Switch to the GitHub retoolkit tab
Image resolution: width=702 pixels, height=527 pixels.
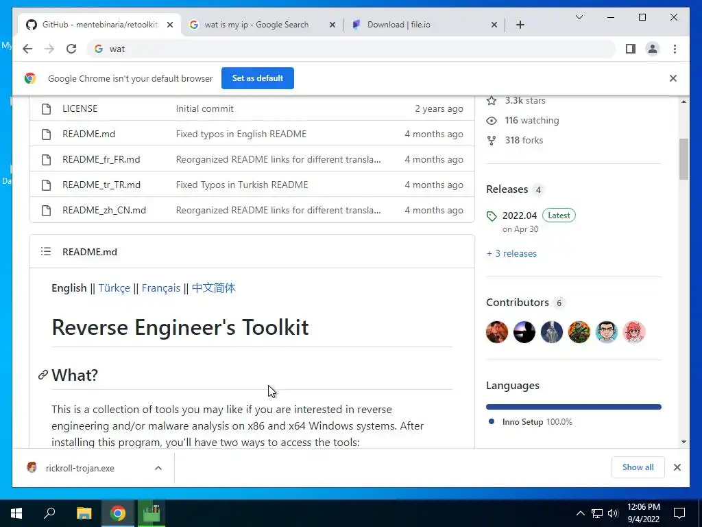pos(100,25)
